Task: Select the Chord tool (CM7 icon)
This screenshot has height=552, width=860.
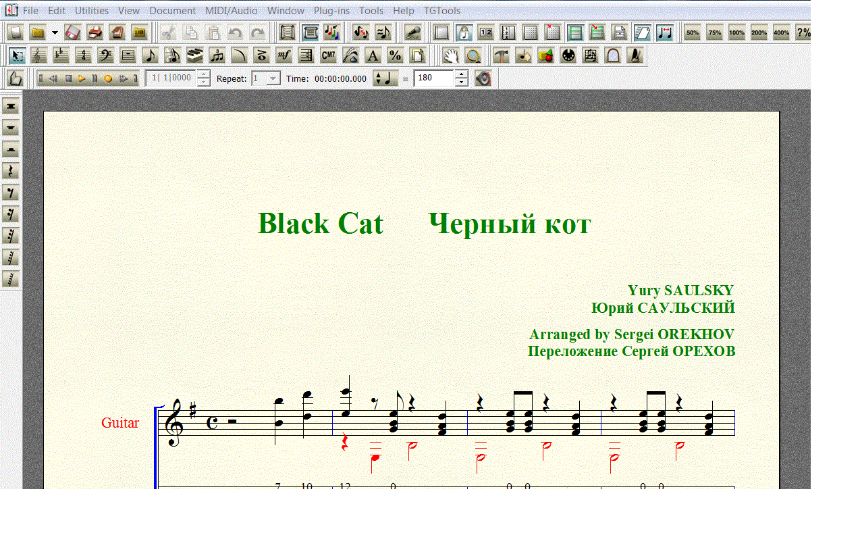Action: pyautogui.click(x=329, y=55)
